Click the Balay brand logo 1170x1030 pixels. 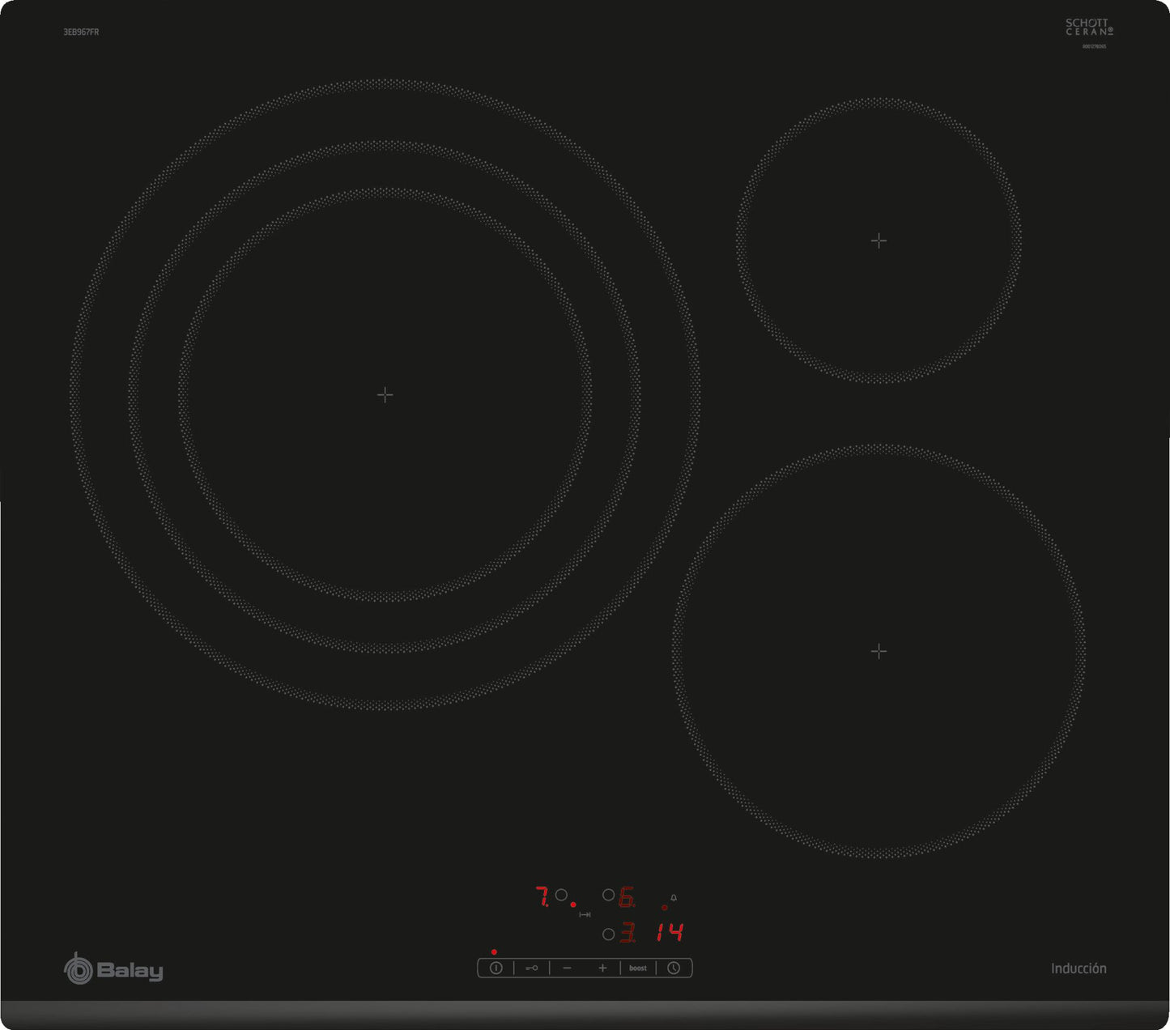[x=113, y=969]
